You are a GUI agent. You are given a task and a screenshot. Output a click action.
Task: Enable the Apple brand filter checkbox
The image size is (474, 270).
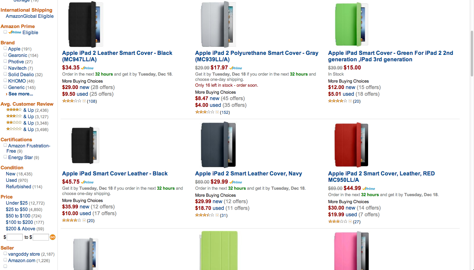5,48
